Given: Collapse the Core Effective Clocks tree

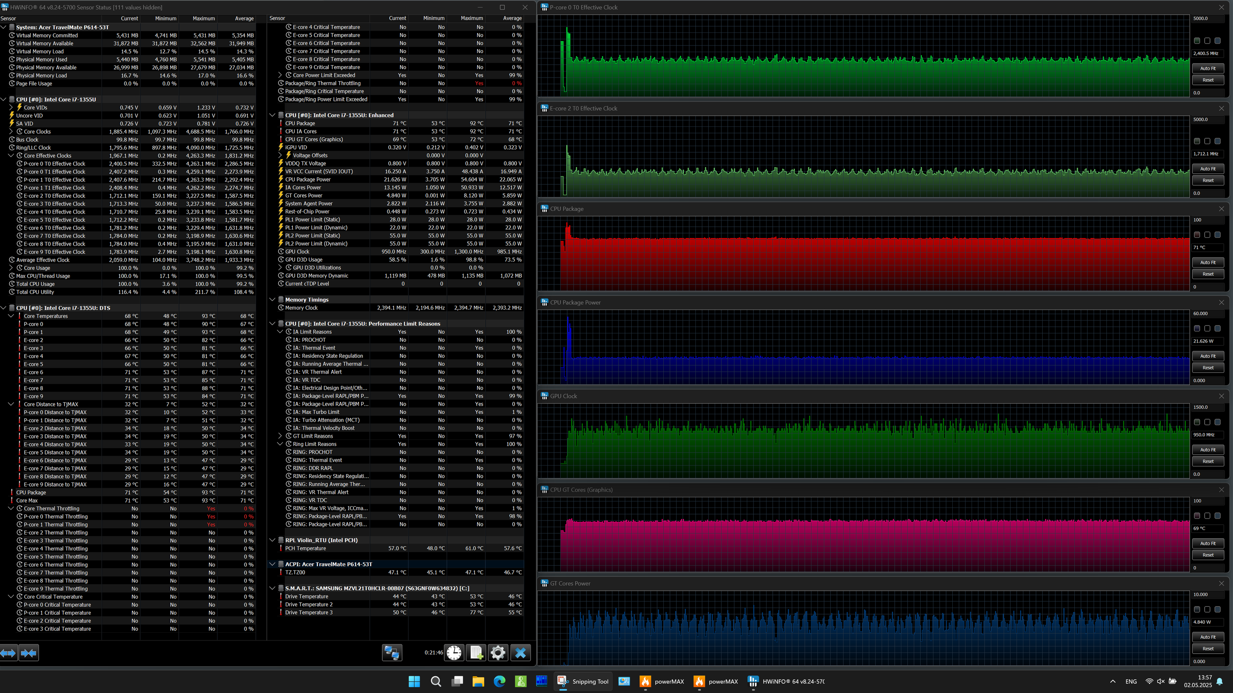Looking at the screenshot, I should pos(11,156).
